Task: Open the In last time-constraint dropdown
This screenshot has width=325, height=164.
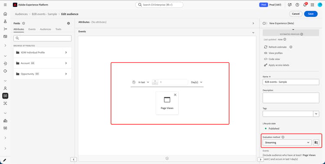Action: click(x=143, y=82)
